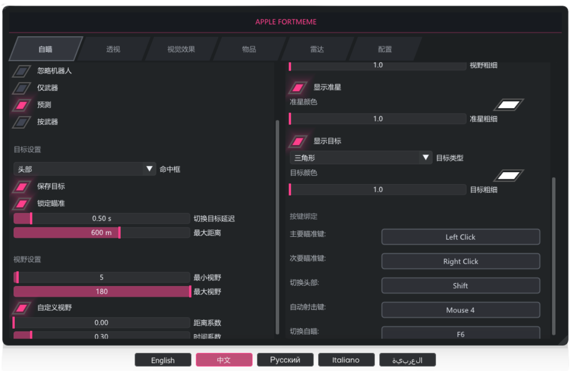This screenshot has height=371, width=573.
Task: Click the Left Click keybind button
Action: pyautogui.click(x=460, y=237)
